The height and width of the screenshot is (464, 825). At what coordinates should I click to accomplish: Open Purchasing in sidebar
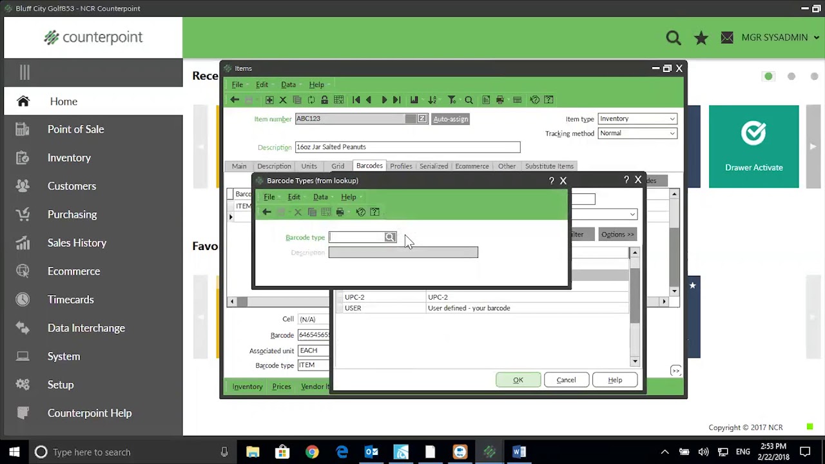pos(72,215)
